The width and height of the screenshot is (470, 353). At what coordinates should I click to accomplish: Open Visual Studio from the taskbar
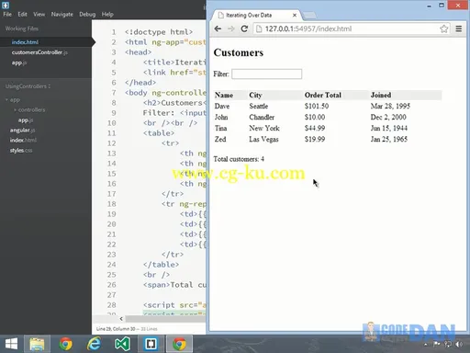[x=122, y=344]
